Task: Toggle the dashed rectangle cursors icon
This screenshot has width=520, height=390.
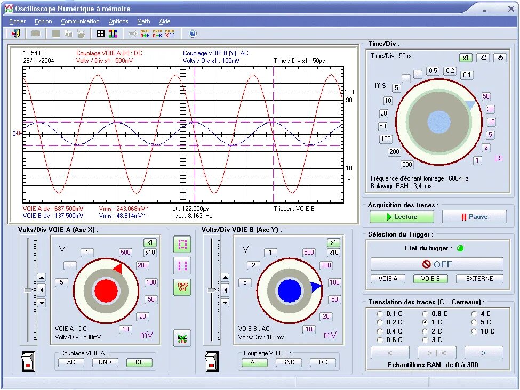Action: 182,245
